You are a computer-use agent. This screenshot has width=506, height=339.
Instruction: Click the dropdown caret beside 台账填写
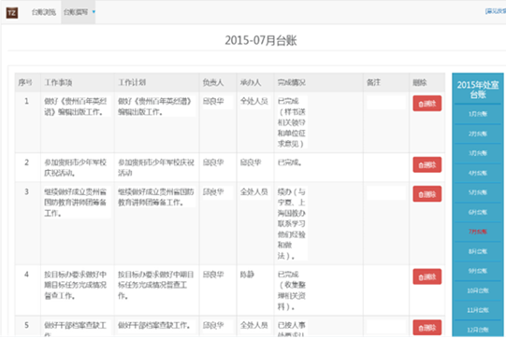click(94, 12)
